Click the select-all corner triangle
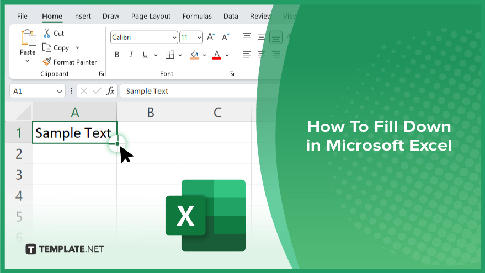 pos(24,112)
